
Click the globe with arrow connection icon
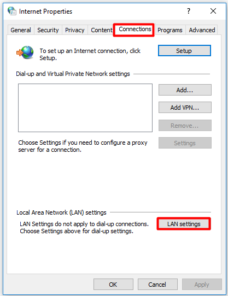pos(25,52)
